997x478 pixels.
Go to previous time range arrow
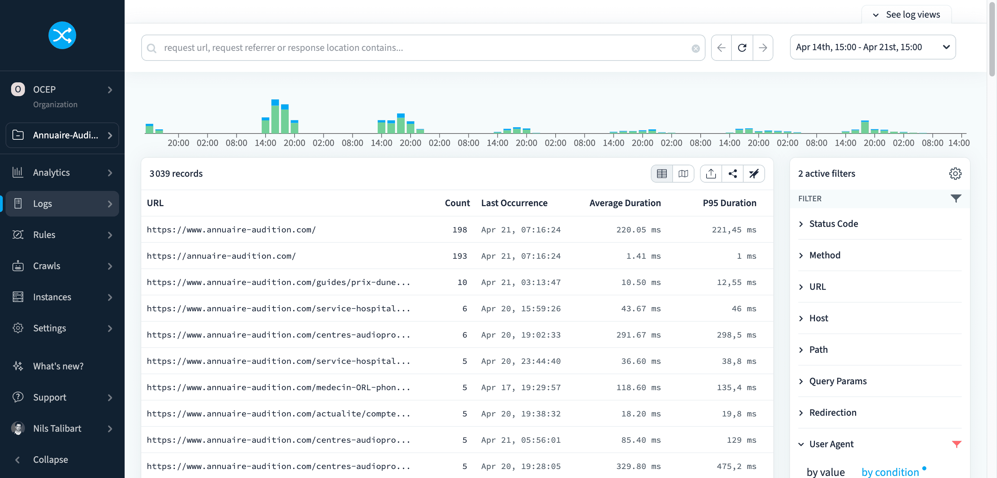(x=721, y=48)
